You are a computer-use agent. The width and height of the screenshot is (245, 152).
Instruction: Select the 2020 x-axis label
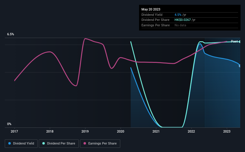click(x=121, y=131)
